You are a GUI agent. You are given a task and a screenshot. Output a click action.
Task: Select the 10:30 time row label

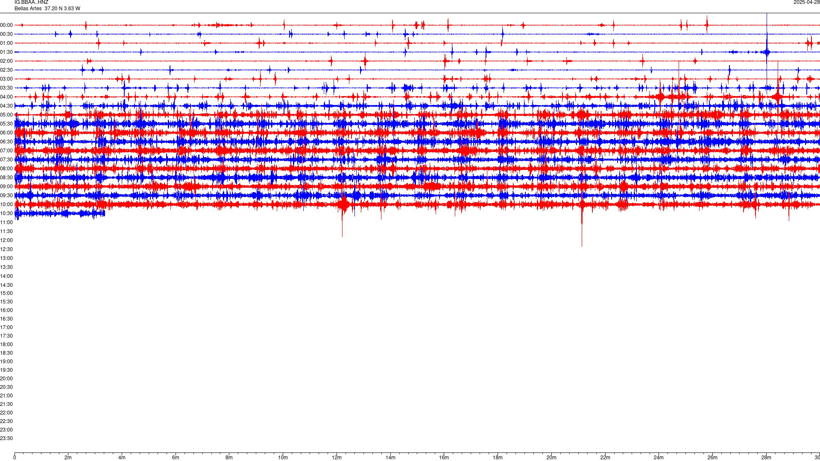coord(6,213)
